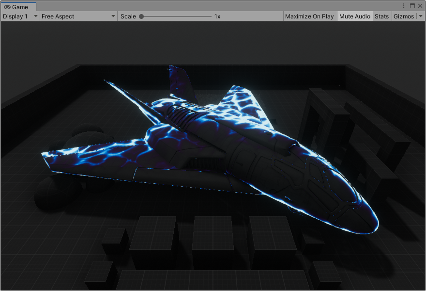The image size is (426, 291).
Task: Open the Free Aspect resolution dropdown
Action: point(78,16)
